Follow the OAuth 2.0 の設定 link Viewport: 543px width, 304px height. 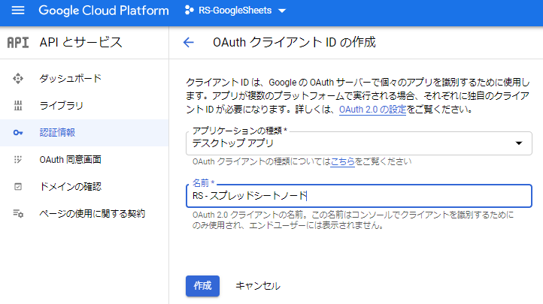point(372,110)
